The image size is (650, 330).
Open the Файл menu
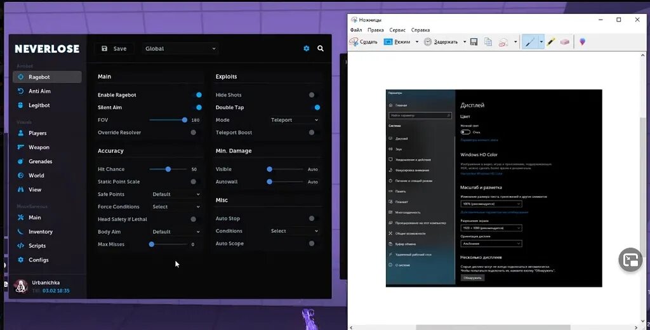355,30
